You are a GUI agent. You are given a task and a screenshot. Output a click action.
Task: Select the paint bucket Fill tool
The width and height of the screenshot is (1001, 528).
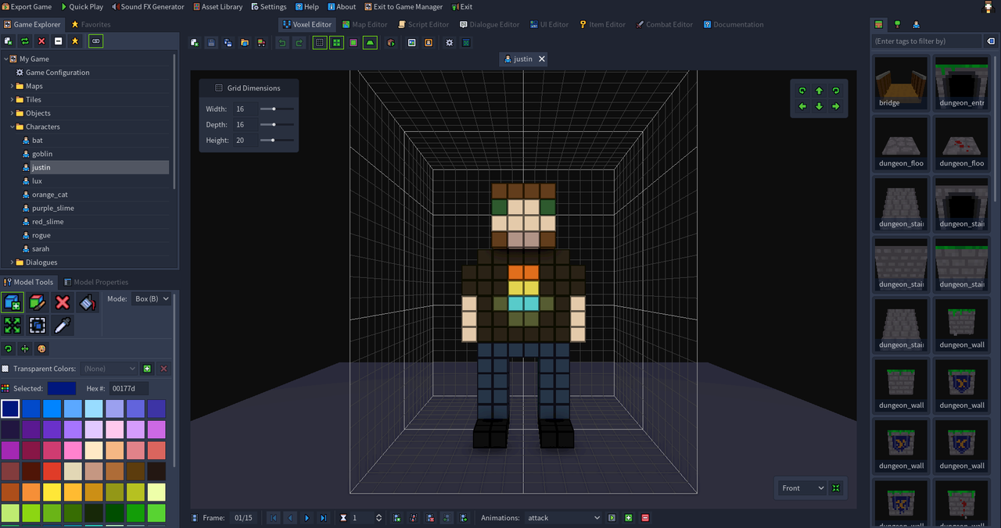click(88, 302)
